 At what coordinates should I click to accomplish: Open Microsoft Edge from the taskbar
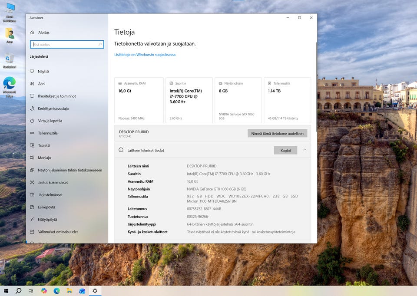[x=56, y=291]
